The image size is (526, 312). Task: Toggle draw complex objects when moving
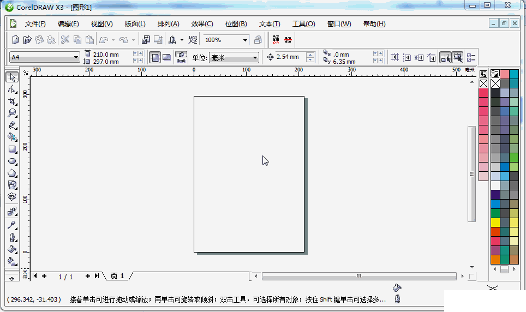click(445, 58)
